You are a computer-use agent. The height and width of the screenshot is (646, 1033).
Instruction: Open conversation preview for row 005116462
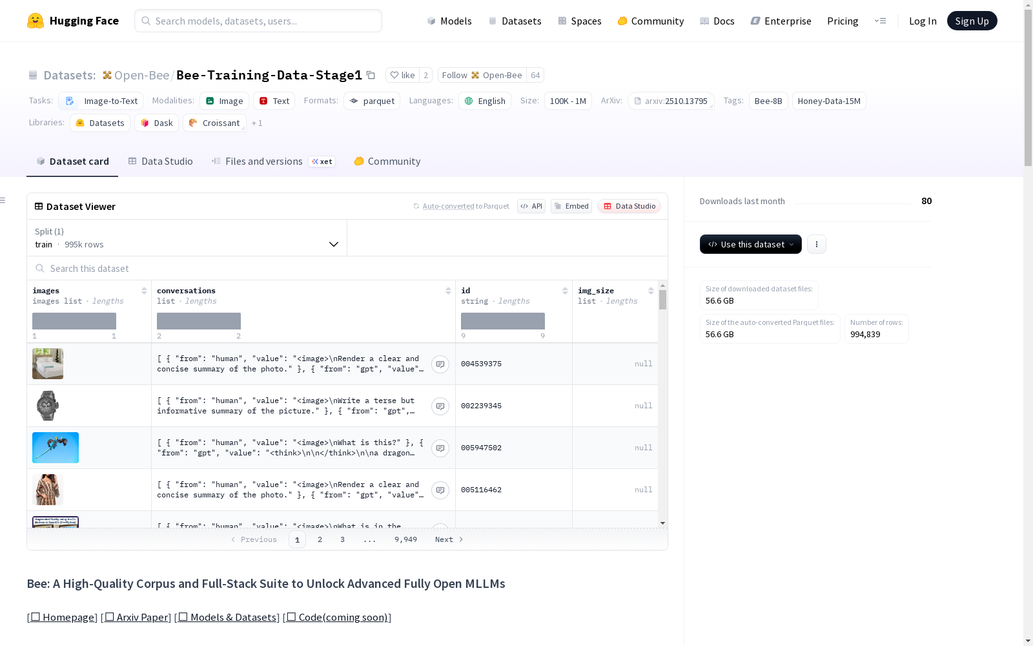440,490
